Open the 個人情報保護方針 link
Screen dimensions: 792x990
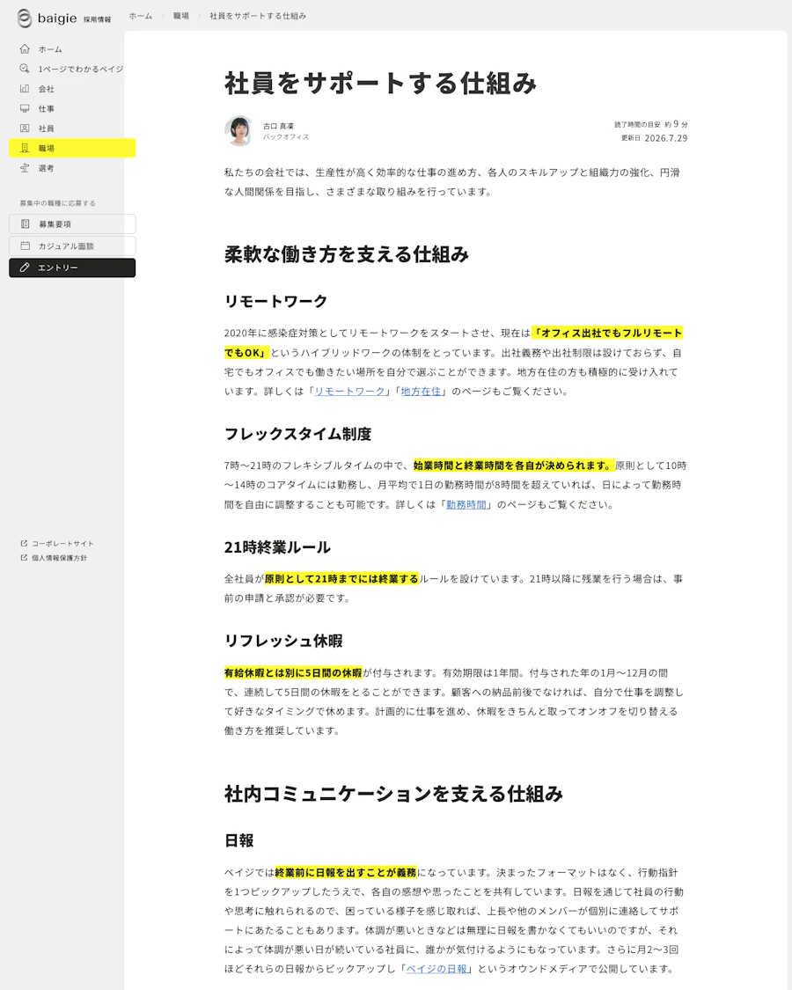pos(59,558)
